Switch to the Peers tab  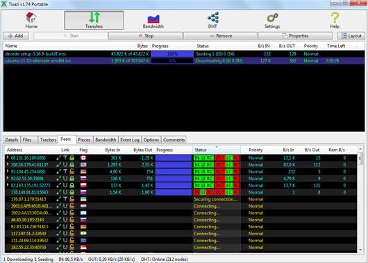coord(67,139)
